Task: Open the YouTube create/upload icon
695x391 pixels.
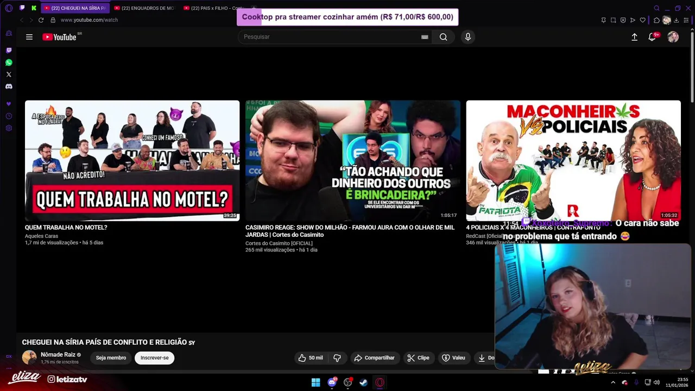Action: [634, 37]
